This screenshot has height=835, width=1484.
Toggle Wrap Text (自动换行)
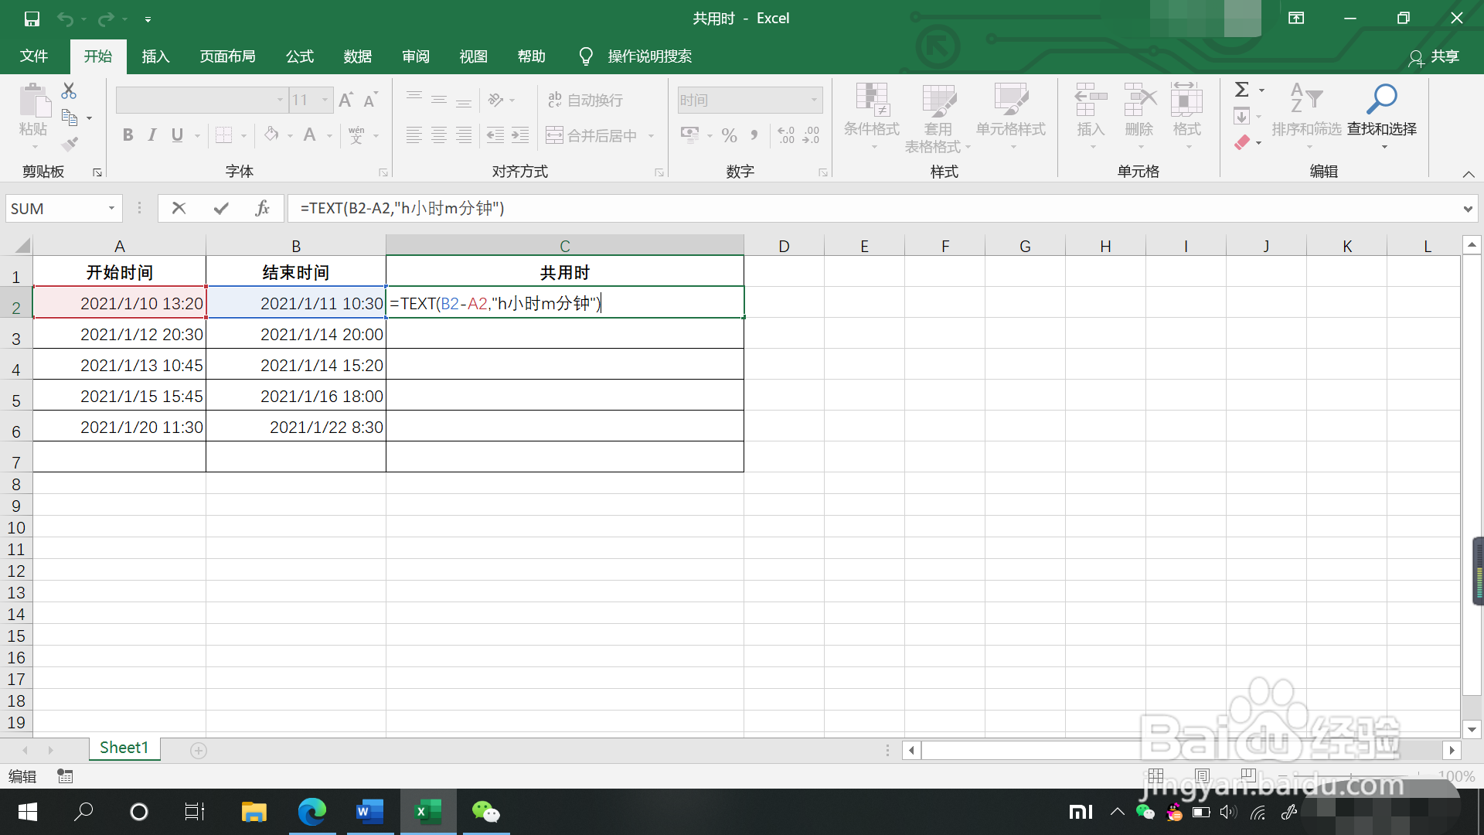(585, 100)
